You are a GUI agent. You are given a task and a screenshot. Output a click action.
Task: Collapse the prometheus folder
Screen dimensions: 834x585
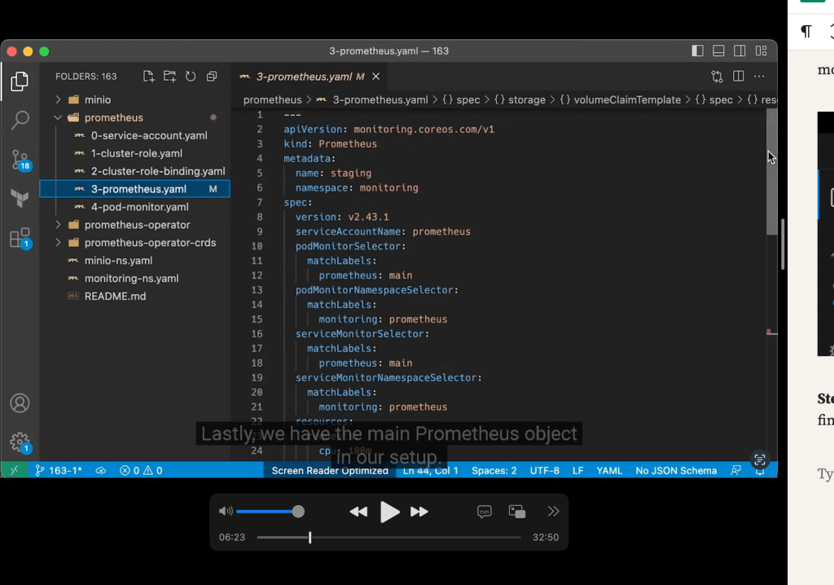pos(113,117)
